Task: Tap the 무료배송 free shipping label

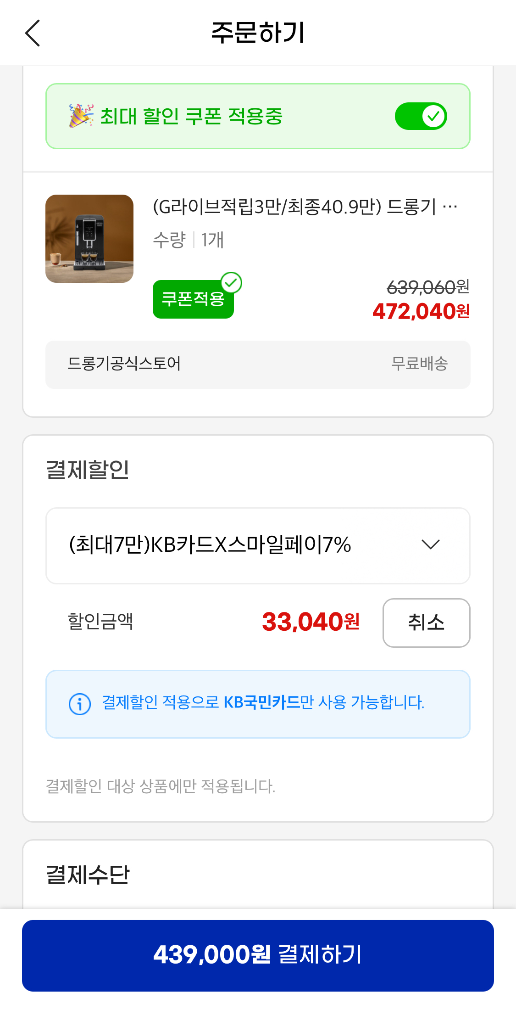Action: [419, 364]
